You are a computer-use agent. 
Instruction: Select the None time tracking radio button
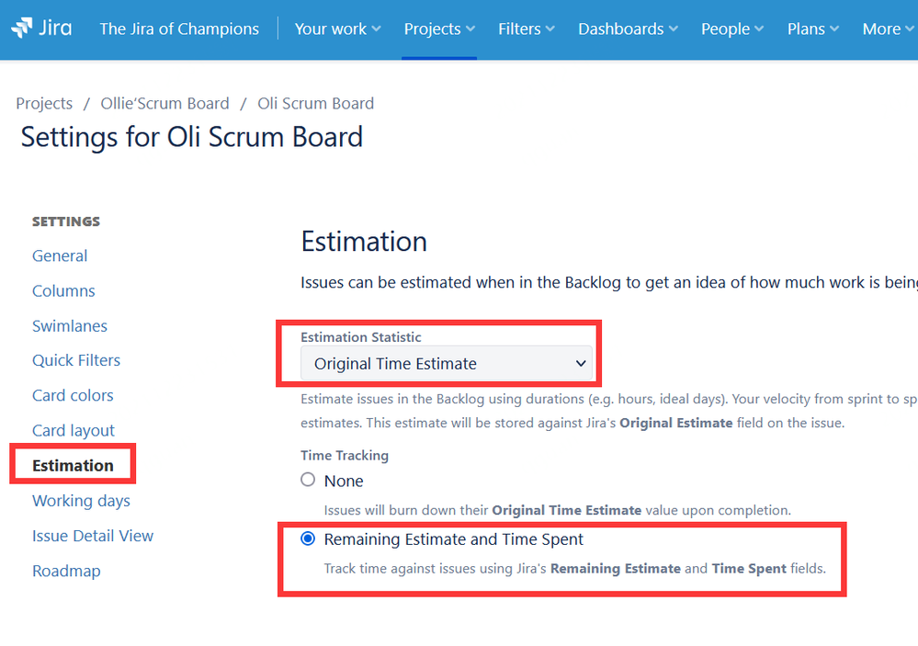pyautogui.click(x=308, y=480)
